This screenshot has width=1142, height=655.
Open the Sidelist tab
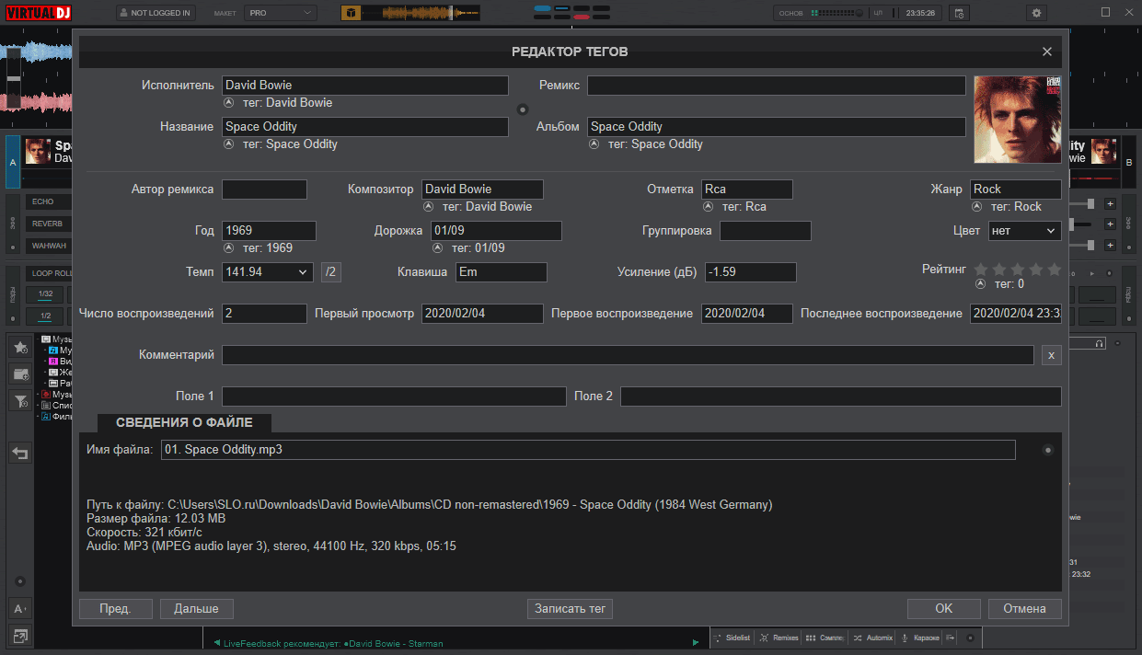tap(732, 638)
